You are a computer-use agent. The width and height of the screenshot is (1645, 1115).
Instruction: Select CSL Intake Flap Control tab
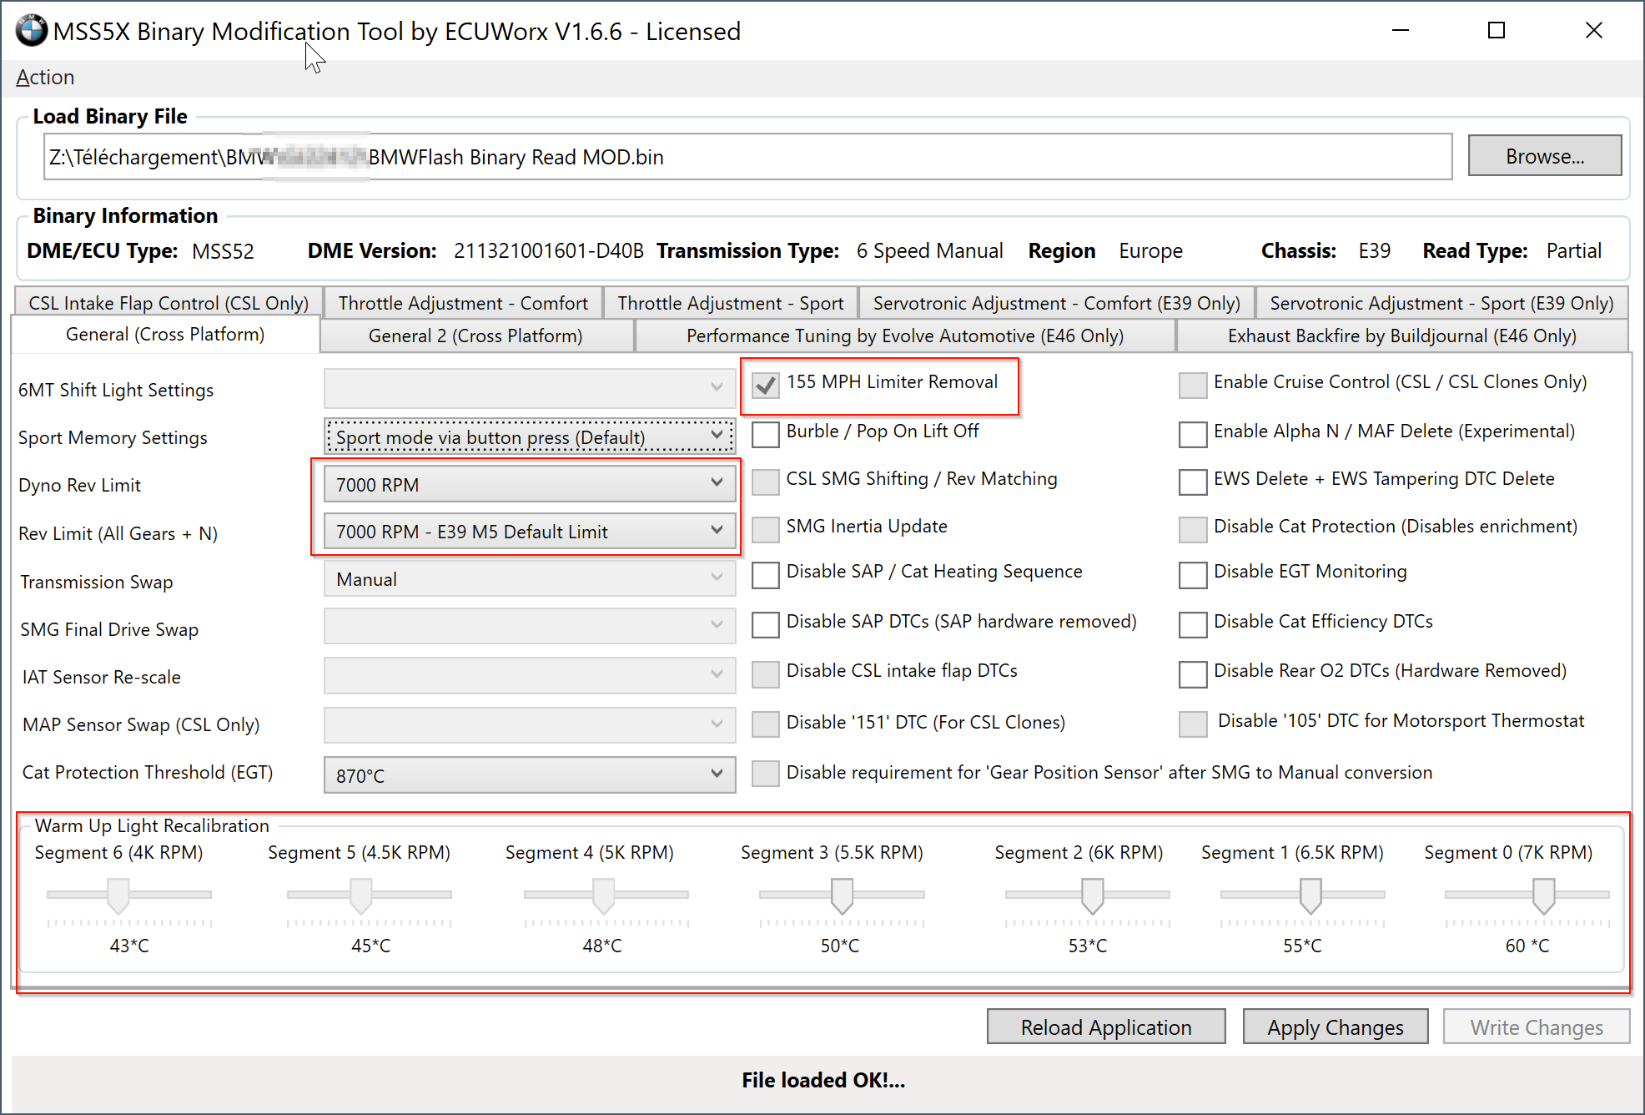click(x=169, y=303)
